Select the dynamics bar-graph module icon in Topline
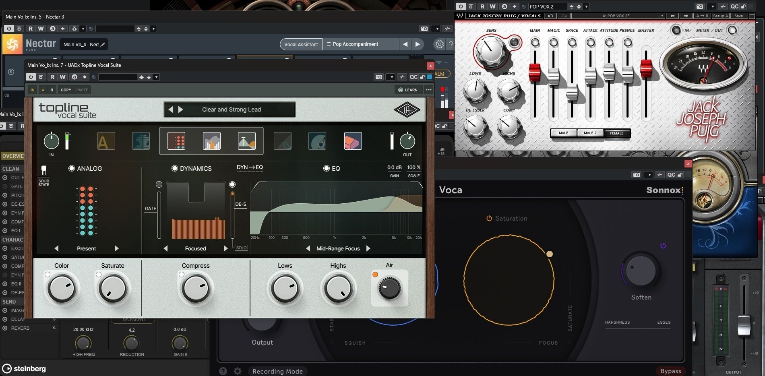 tap(212, 141)
